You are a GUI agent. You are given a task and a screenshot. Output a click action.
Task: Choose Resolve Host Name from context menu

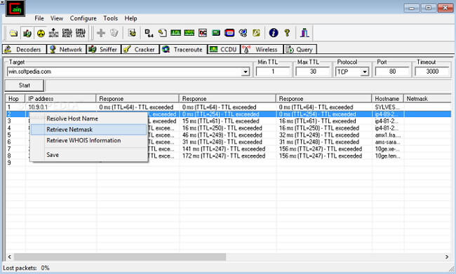(88, 118)
